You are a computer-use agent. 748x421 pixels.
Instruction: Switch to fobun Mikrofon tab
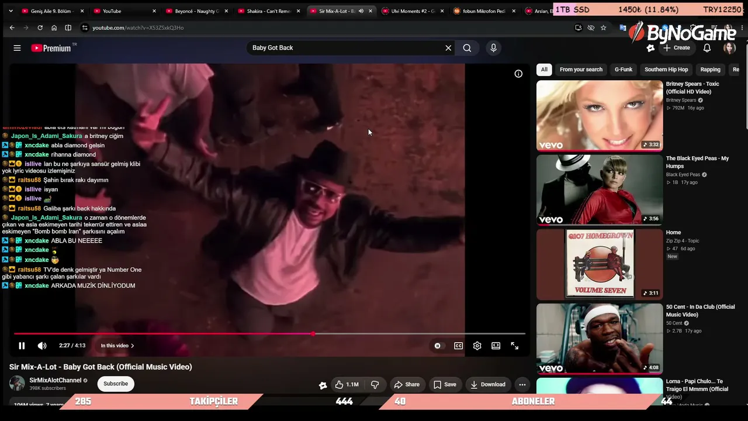[484, 11]
